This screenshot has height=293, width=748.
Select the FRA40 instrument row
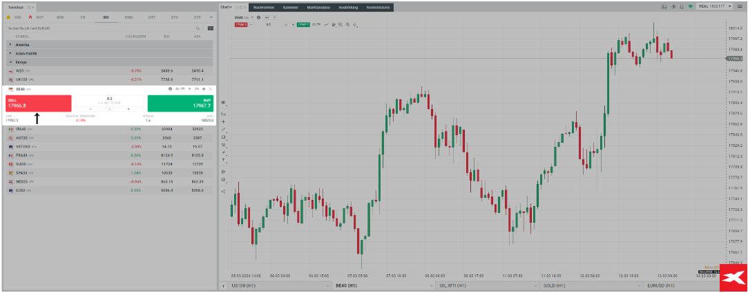(109, 155)
